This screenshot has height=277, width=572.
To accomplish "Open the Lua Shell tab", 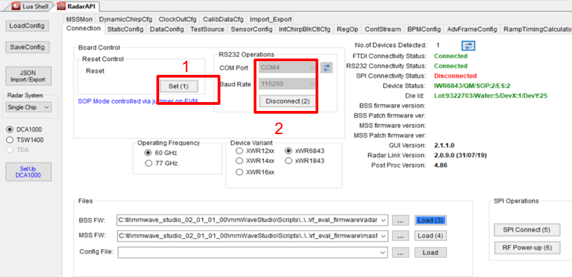I will [x=31, y=6].
